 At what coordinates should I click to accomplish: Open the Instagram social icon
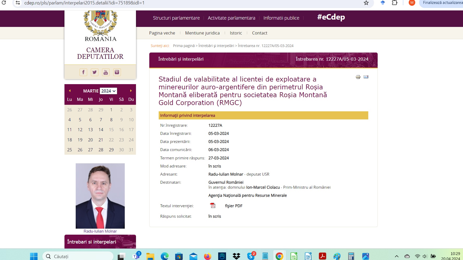point(117,72)
